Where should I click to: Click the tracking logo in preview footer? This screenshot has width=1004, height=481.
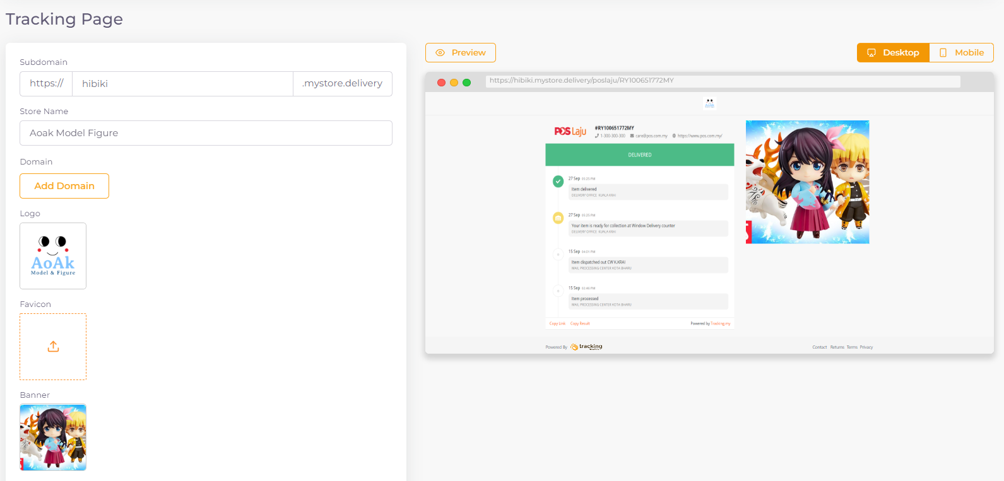[x=586, y=347]
